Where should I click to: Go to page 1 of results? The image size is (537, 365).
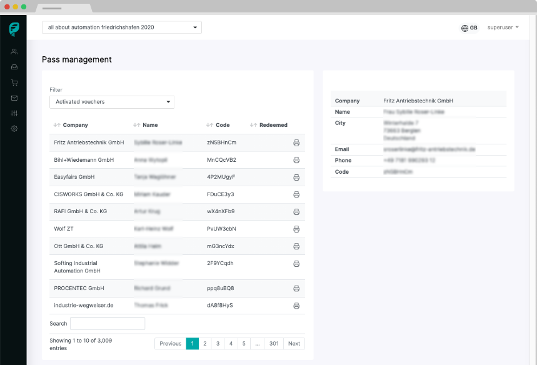193,344
